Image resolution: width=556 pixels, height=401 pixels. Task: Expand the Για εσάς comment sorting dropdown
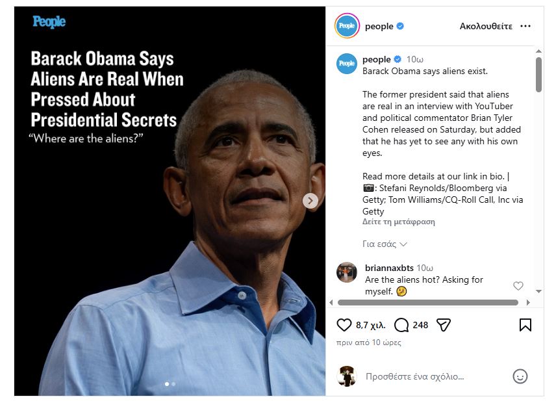pyautogui.click(x=385, y=244)
